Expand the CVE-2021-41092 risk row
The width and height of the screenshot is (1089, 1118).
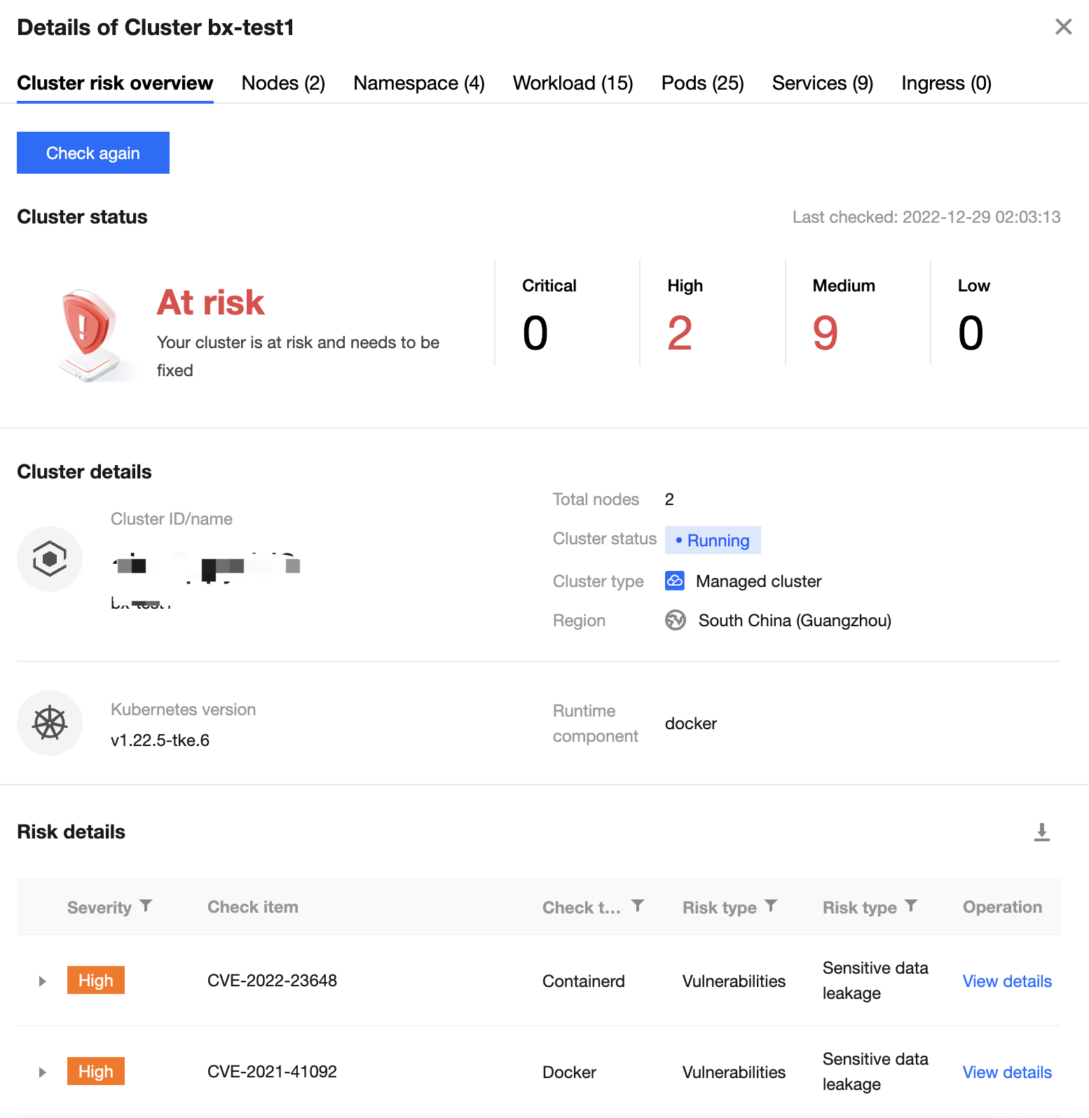[43, 1072]
